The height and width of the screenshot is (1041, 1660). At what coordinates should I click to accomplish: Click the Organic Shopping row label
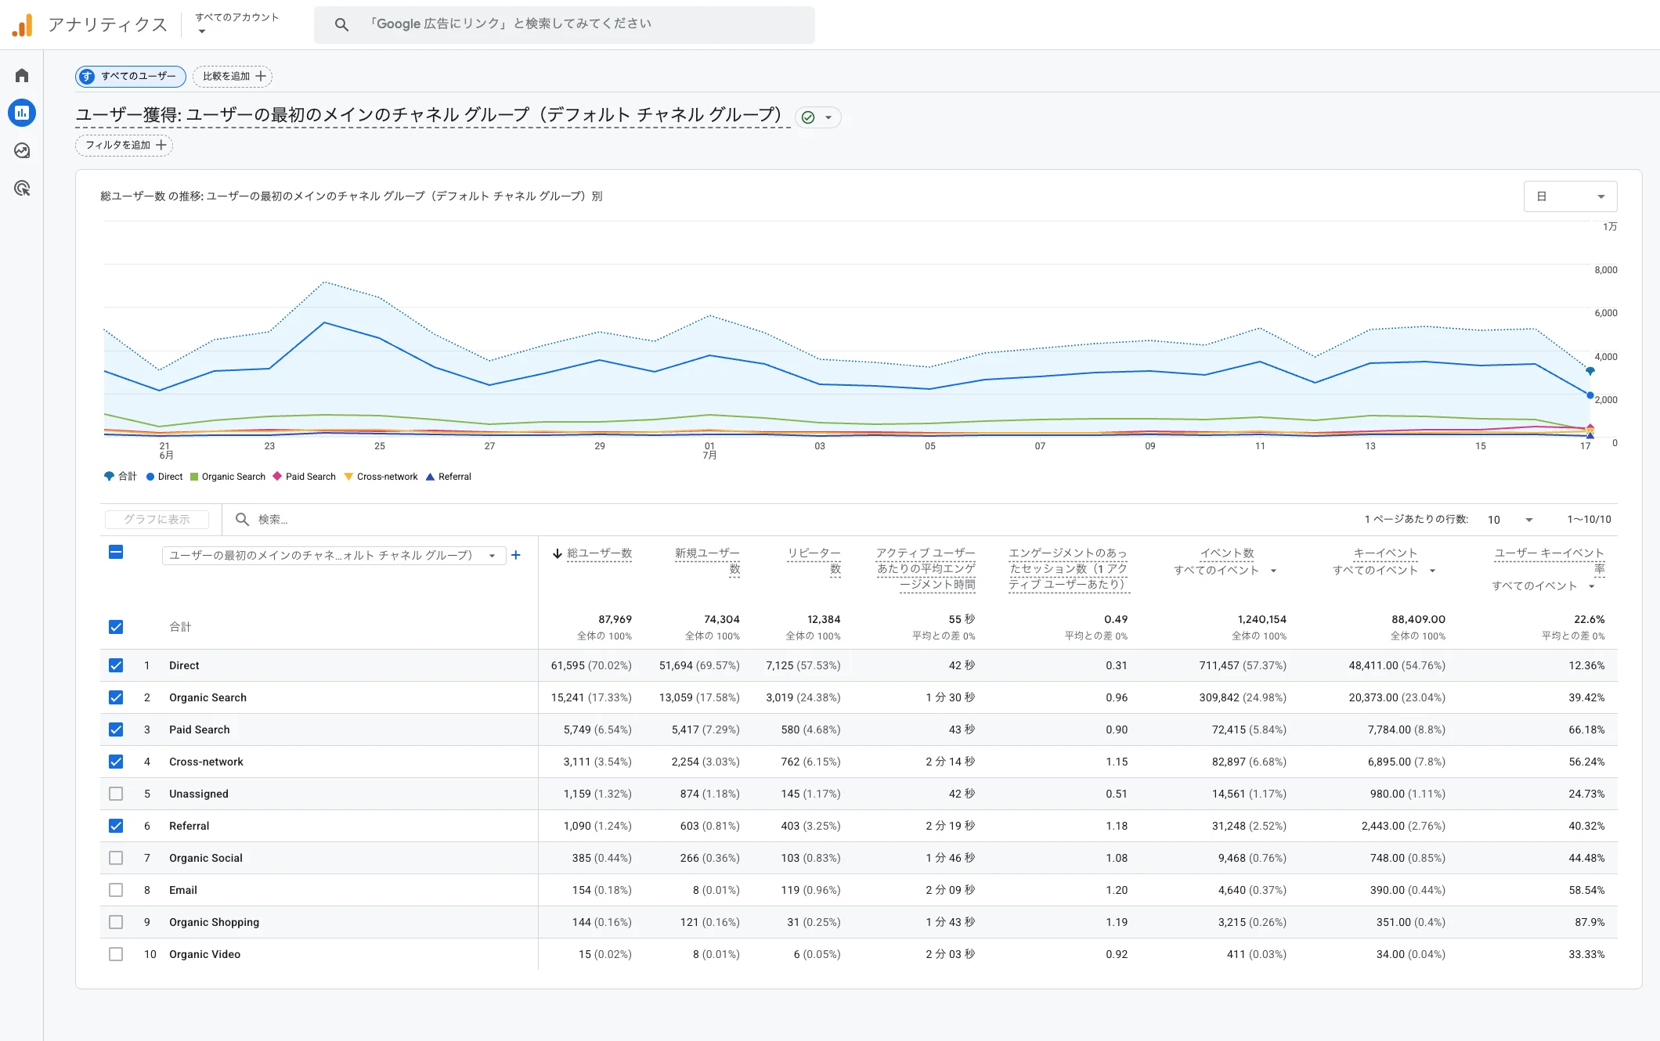[214, 922]
